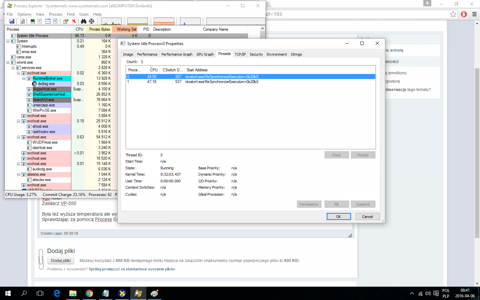Toggle the Show Lower Pane toolbar icon
This screenshot has width=480, height=300.
coord(47,21)
